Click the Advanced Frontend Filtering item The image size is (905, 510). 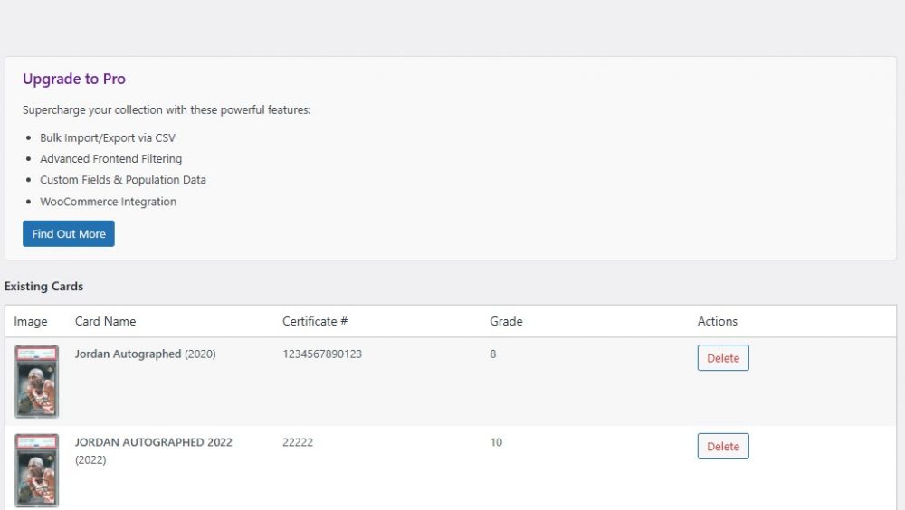pyautogui.click(x=110, y=159)
